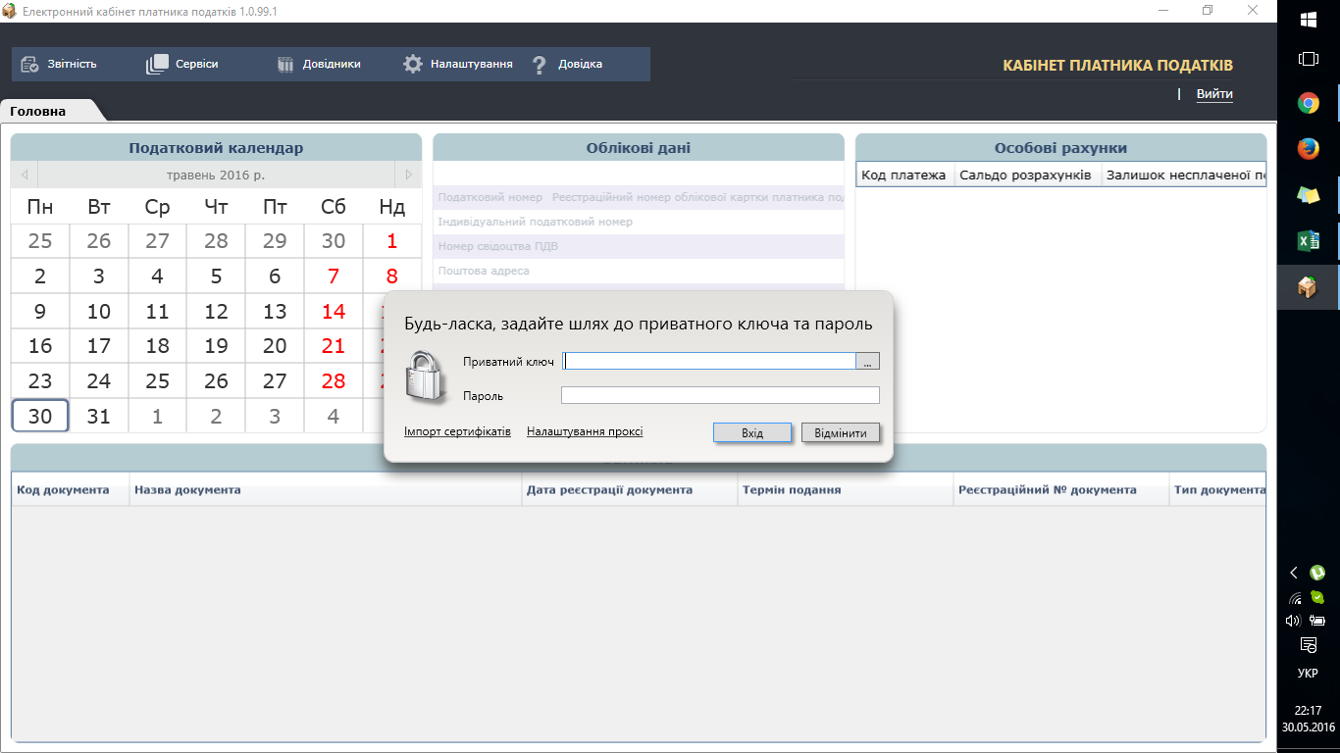Viewport: 1340px width, 753px height.
Task: Focus the Приватний ключ input field
Action: (x=708, y=362)
